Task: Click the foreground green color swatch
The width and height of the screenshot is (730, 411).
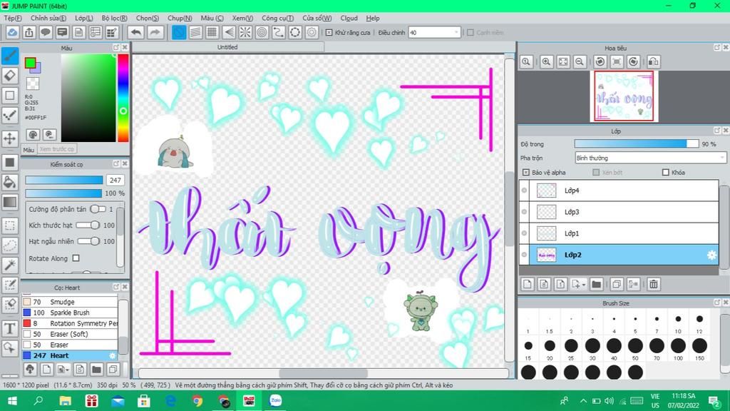Action: (30, 63)
